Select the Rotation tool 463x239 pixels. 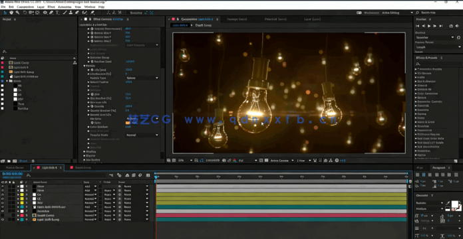[25, 13]
